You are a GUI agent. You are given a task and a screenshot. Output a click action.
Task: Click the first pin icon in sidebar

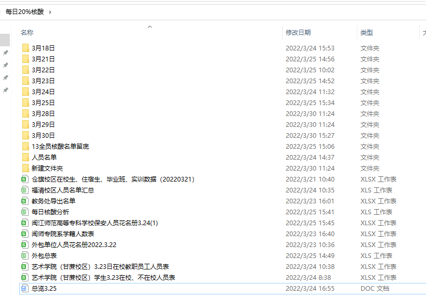point(6,53)
